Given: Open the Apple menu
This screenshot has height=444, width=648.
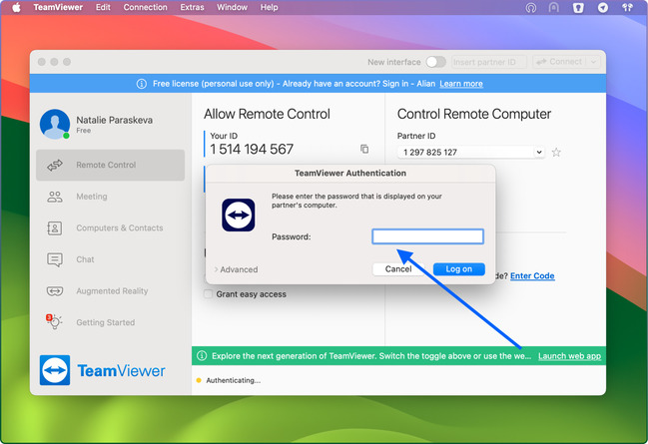Looking at the screenshot, I should click(x=16, y=7).
